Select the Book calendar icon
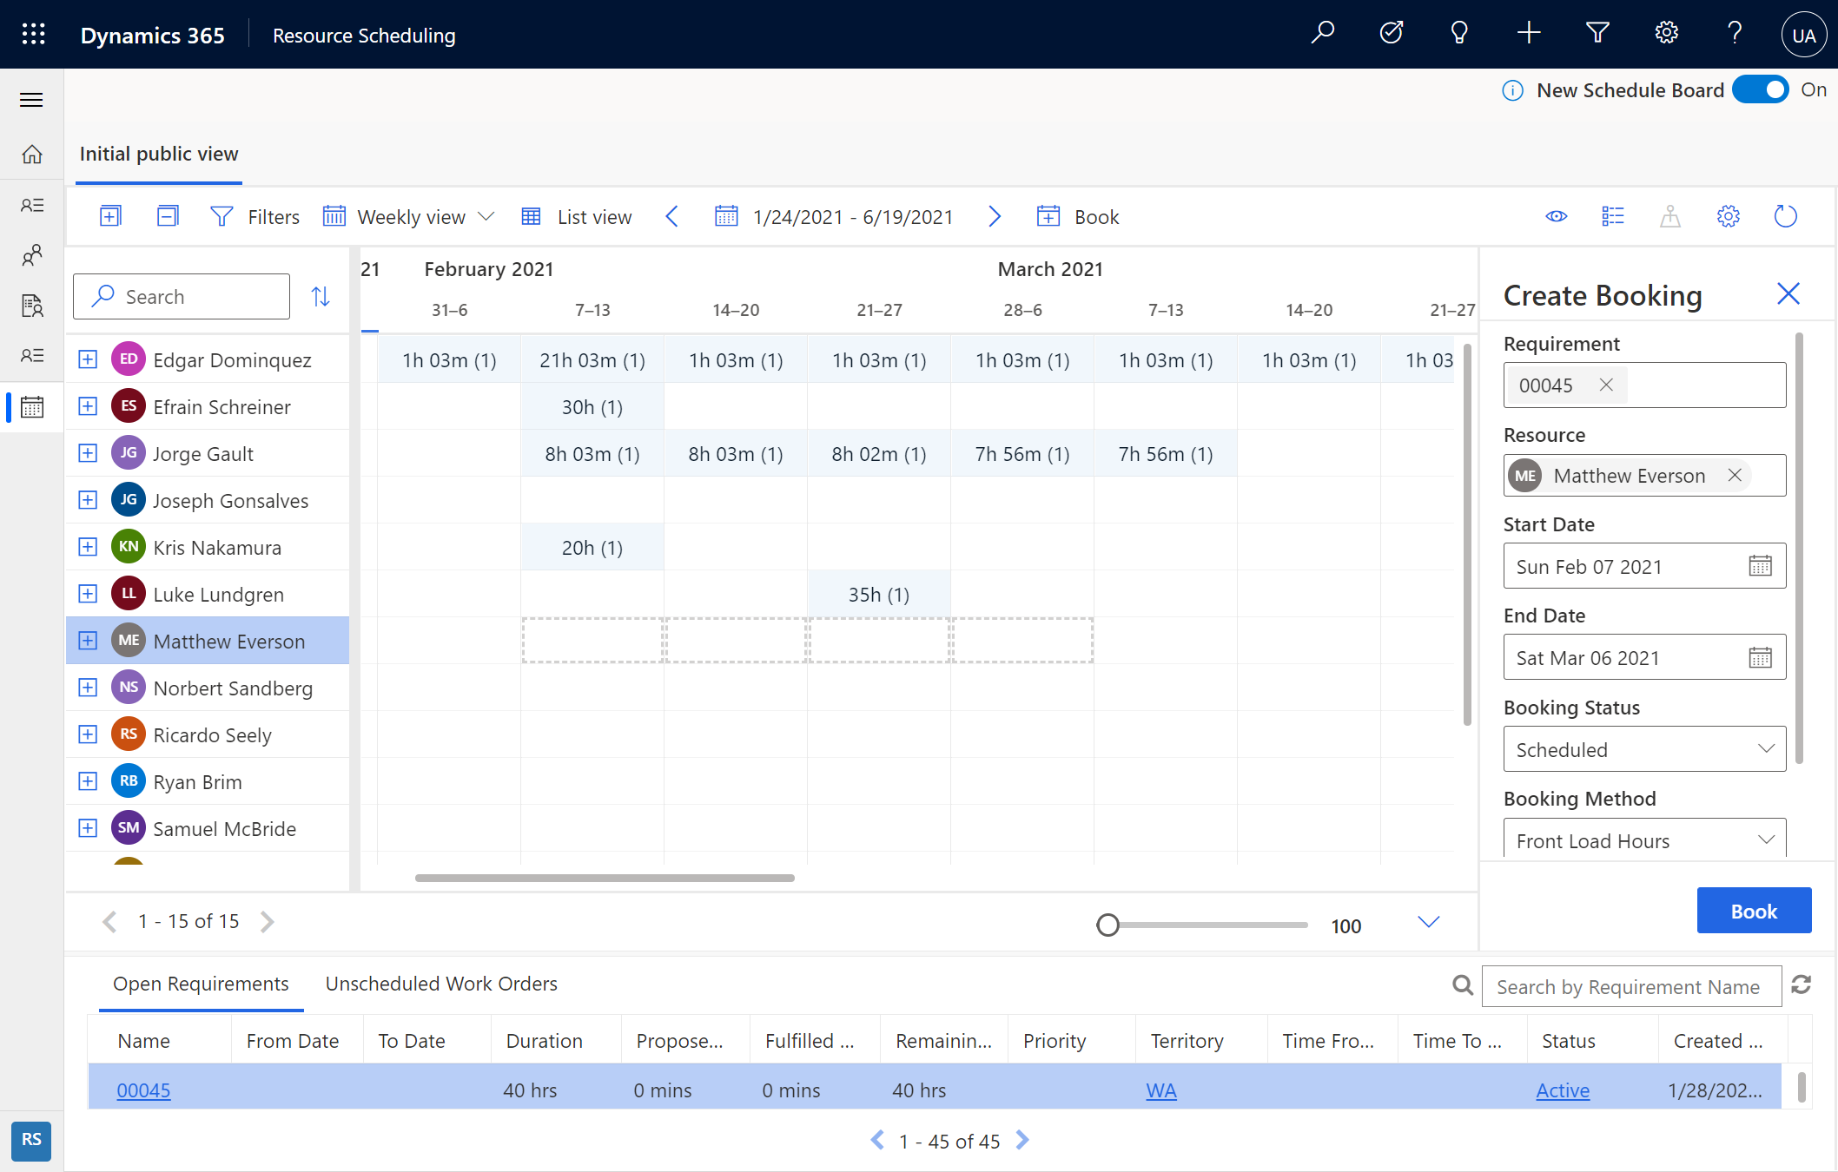 [1048, 217]
